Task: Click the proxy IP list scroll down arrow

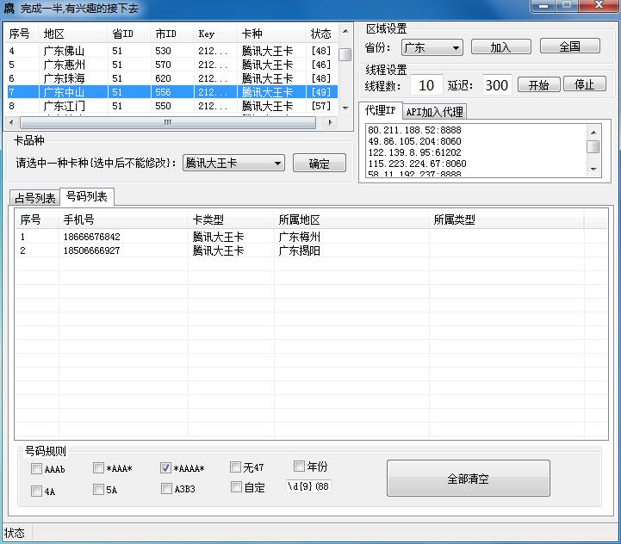Action: click(593, 169)
